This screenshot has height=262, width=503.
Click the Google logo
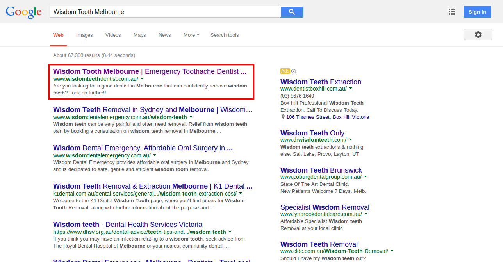click(24, 12)
